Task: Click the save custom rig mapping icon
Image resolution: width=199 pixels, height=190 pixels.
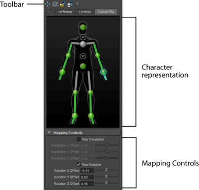Action: (x=70, y=4)
